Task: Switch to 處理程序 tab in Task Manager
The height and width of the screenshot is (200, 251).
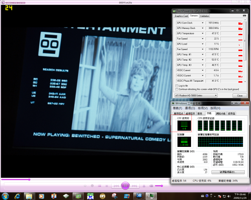Action: click(x=190, y=114)
